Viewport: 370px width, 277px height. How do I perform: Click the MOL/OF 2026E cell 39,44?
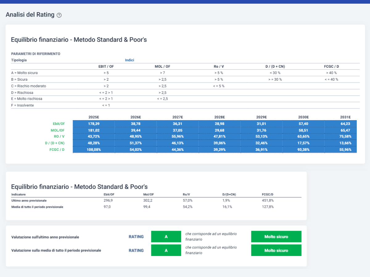point(136,130)
